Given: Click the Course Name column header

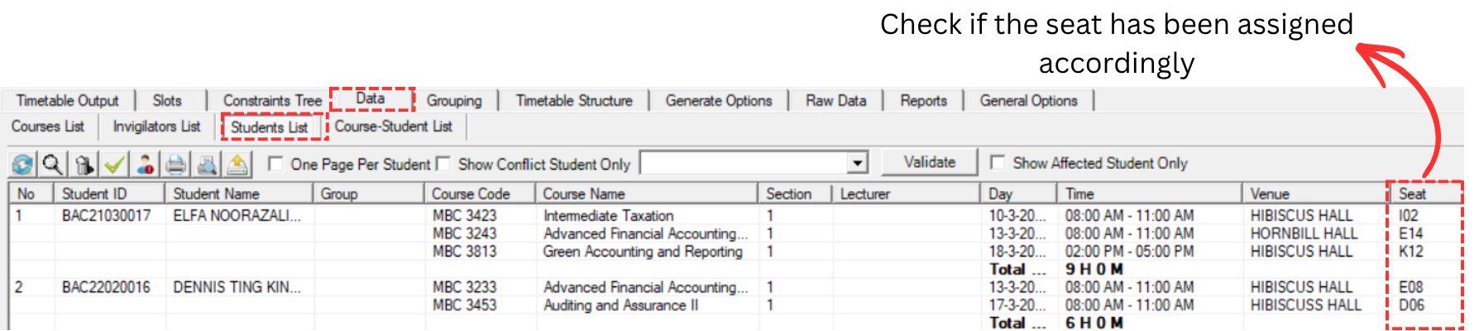Looking at the screenshot, I should coord(647,194).
